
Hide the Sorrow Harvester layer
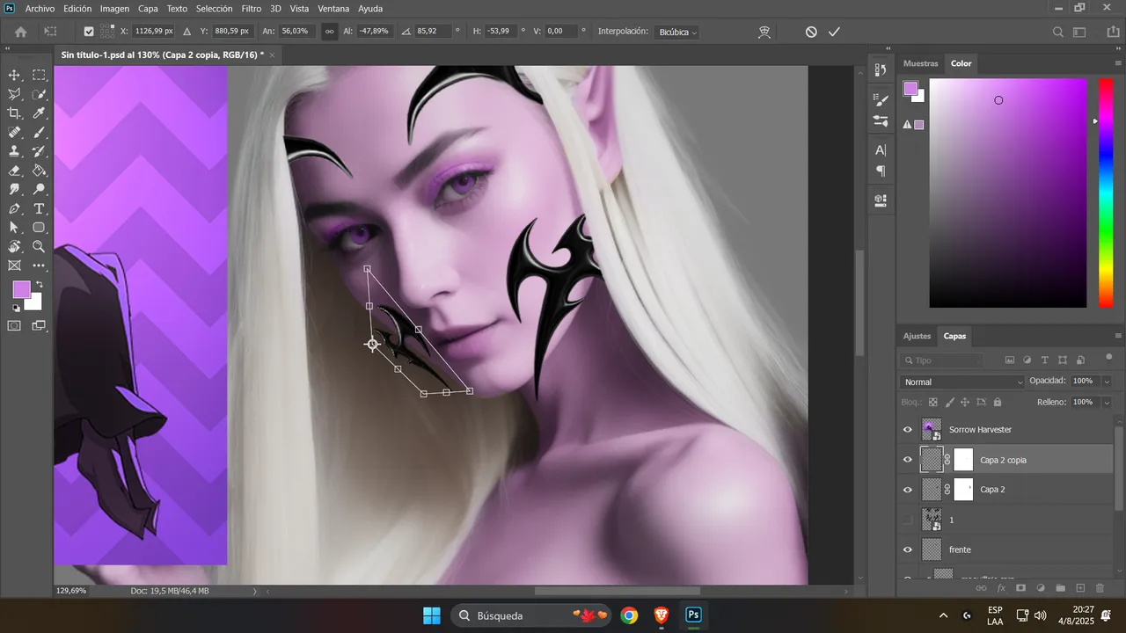[908, 430]
